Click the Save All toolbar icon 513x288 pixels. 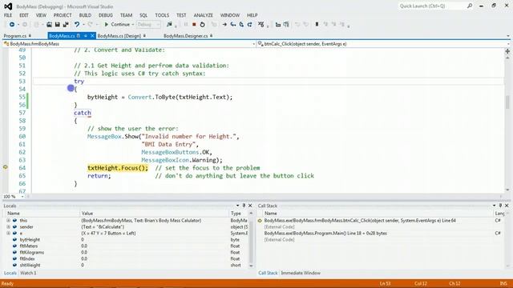point(66,25)
